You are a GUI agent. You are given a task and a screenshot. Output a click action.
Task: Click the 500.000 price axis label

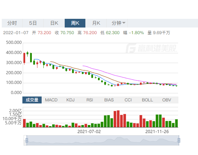click(14, 42)
